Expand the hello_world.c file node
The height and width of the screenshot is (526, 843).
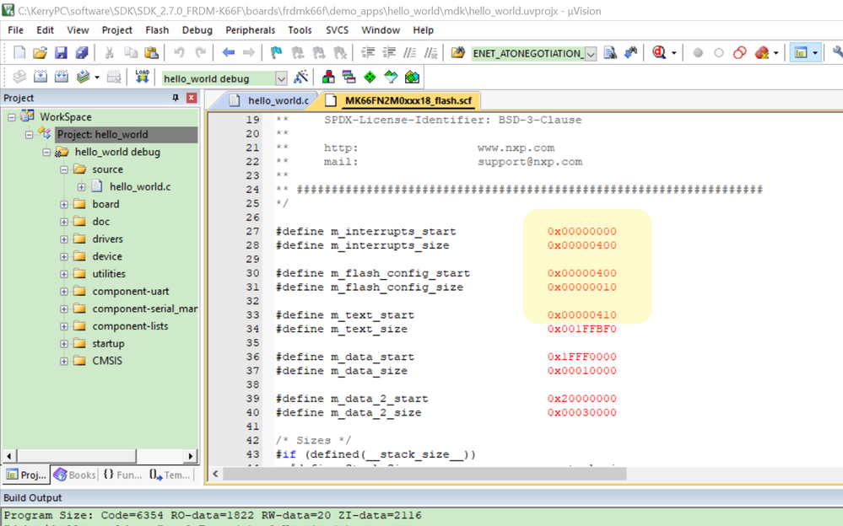click(81, 187)
